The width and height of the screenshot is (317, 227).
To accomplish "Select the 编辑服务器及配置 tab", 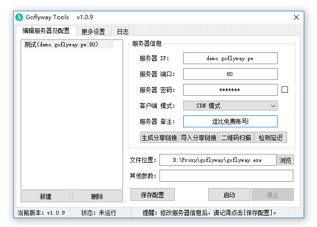I will (46, 31).
